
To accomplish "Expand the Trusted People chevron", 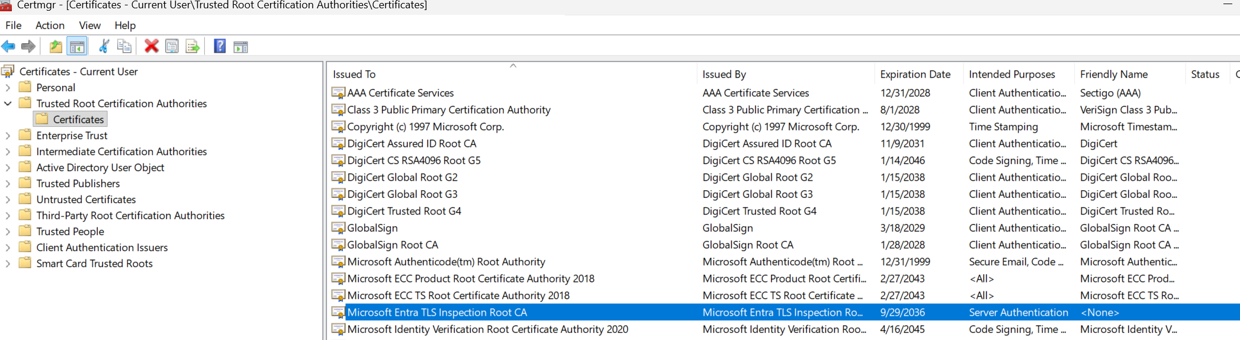I will [8, 232].
